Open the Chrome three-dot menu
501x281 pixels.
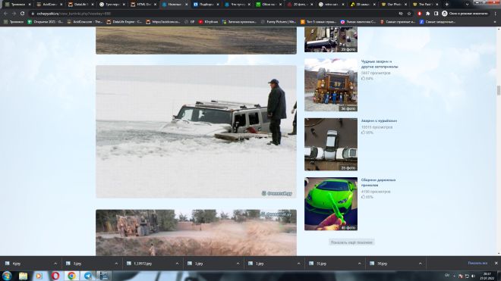click(x=495, y=14)
